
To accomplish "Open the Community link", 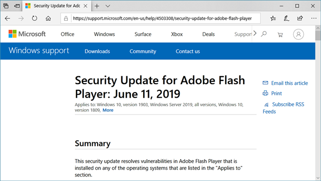I will 143,51.
